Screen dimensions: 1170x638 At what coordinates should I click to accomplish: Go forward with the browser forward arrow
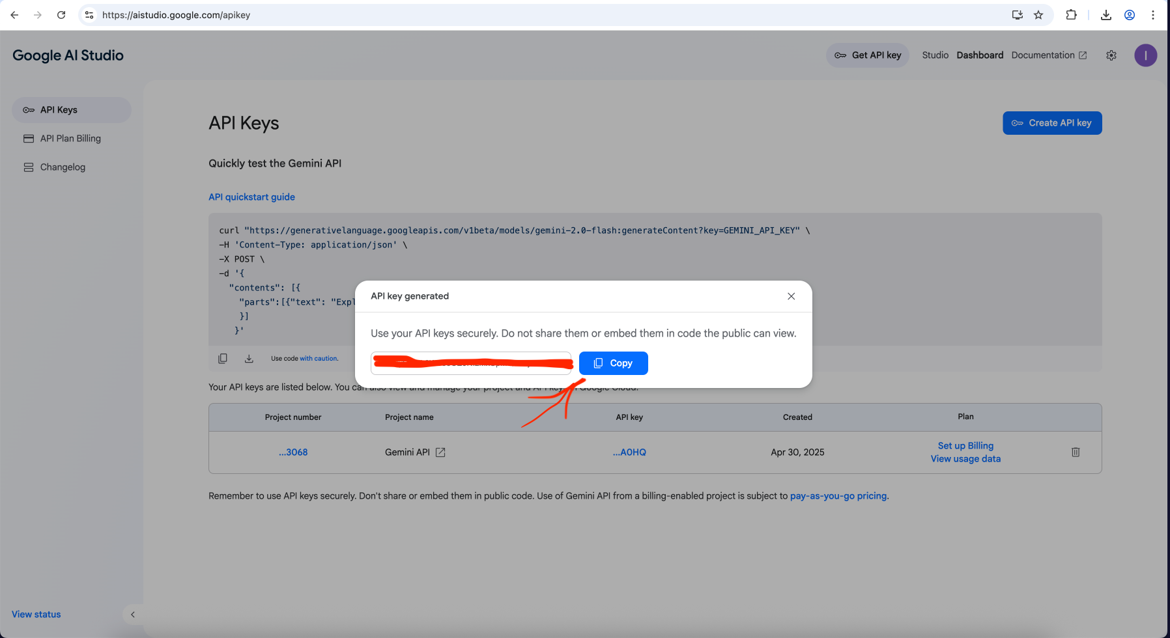click(x=38, y=15)
